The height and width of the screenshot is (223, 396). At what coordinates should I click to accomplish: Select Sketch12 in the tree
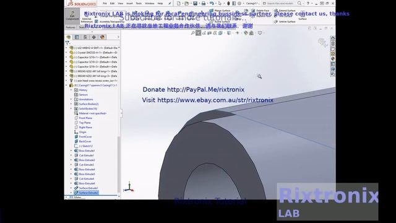(x=85, y=146)
